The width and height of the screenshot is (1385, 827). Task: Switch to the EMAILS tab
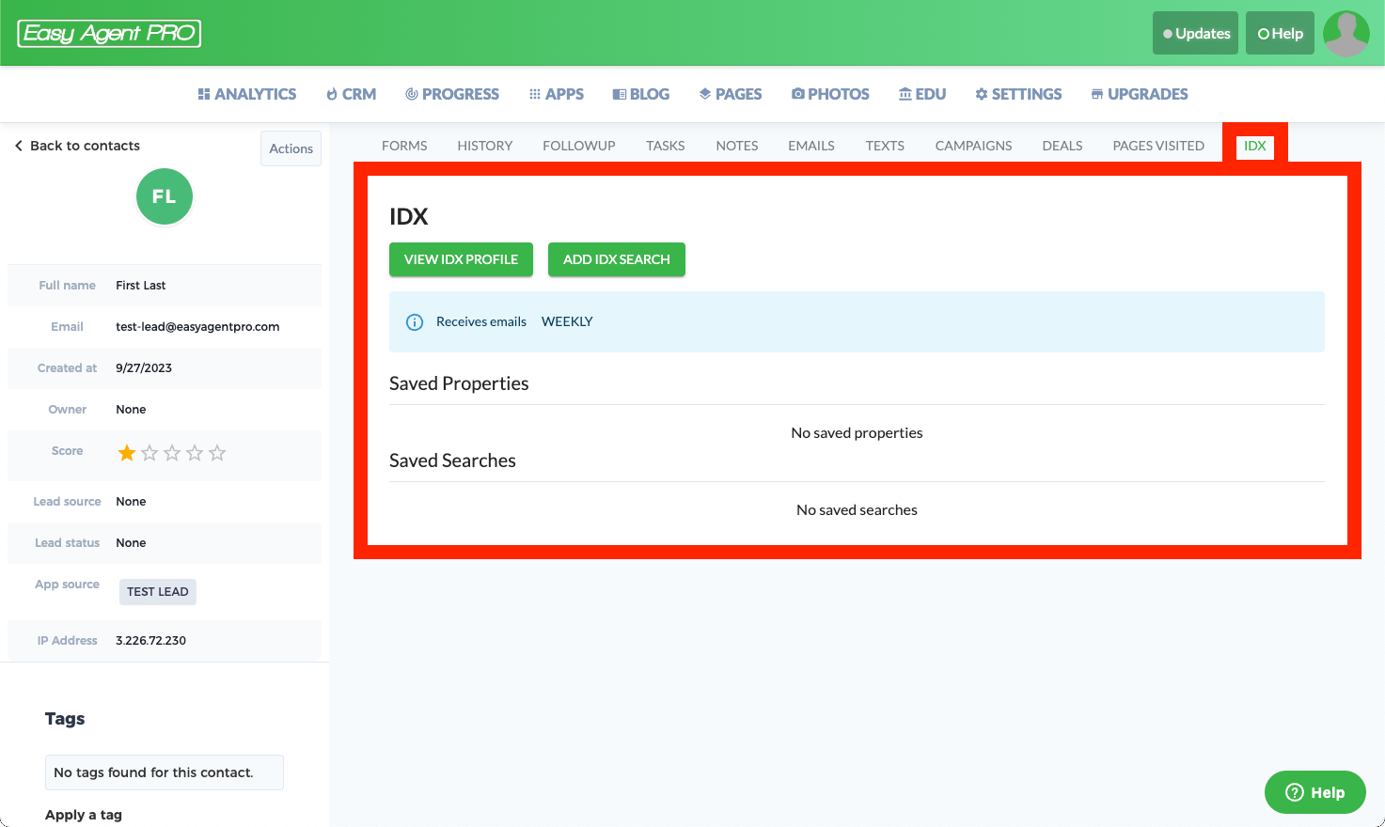pyautogui.click(x=811, y=146)
